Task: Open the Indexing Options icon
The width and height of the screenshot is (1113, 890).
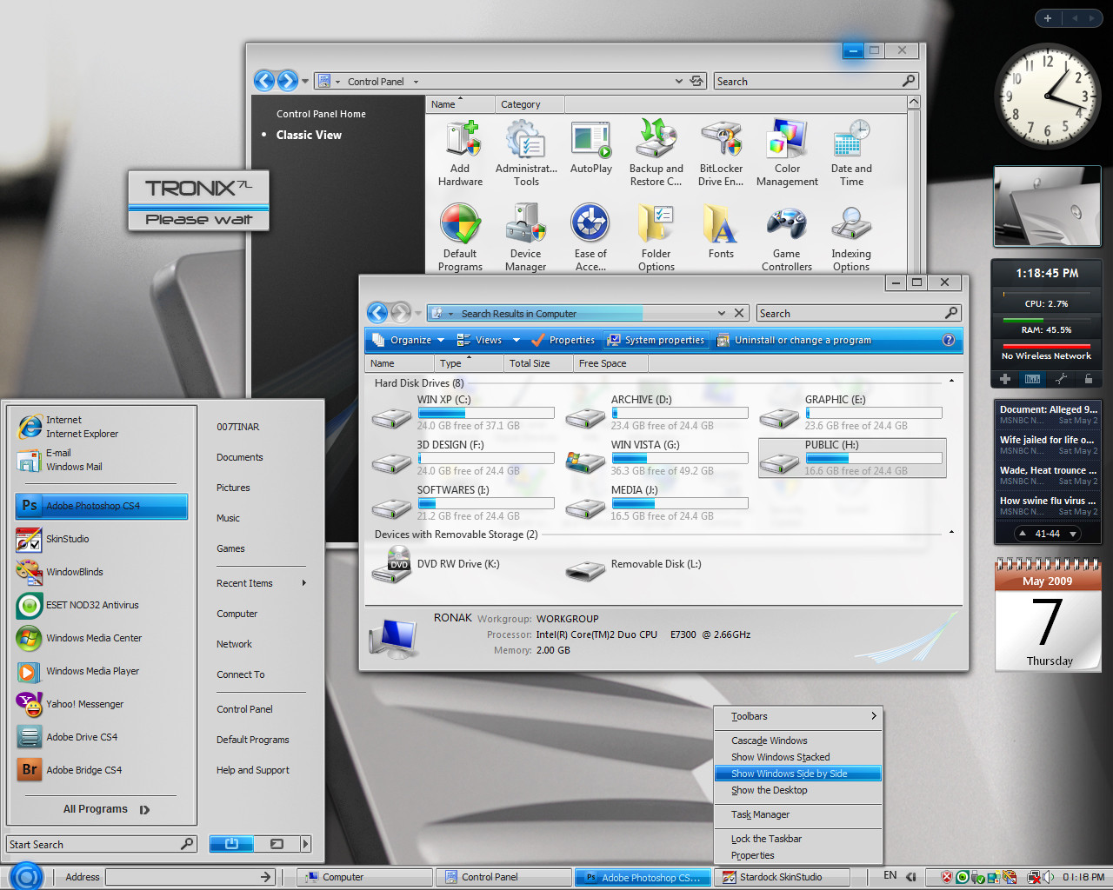Action: (851, 237)
